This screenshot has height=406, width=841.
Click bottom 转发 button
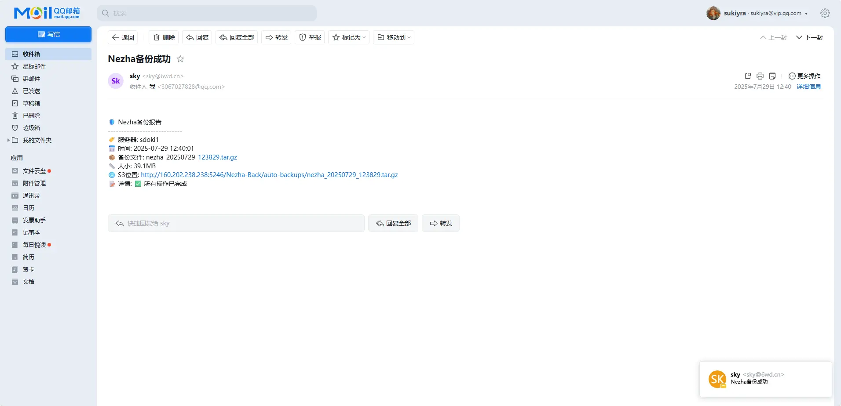coord(441,223)
